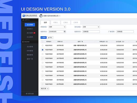Viewport: 137px width, 103px height.
Task: Click the 预算编号 column header
Action: click(49, 41)
